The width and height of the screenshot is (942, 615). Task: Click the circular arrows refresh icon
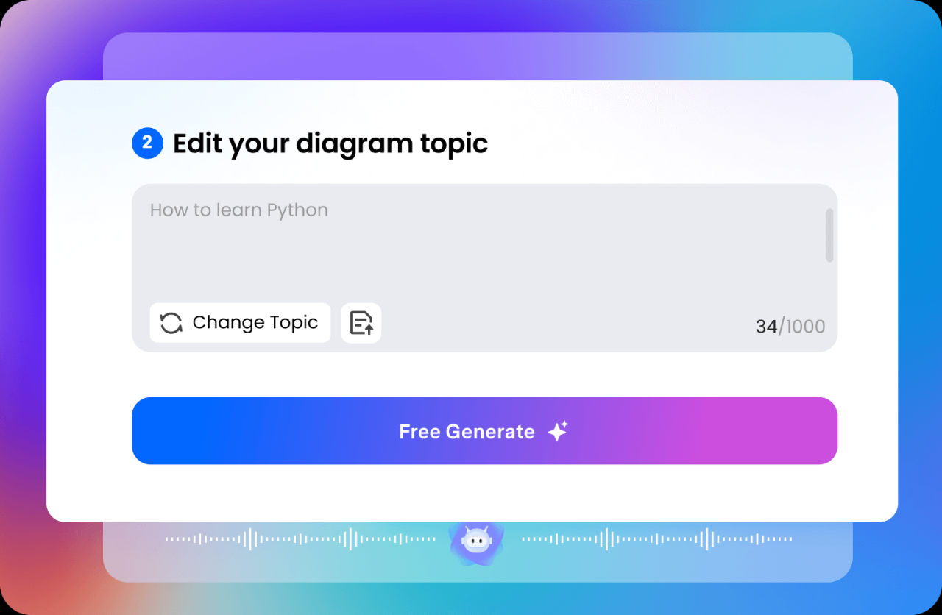tap(171, 323)
